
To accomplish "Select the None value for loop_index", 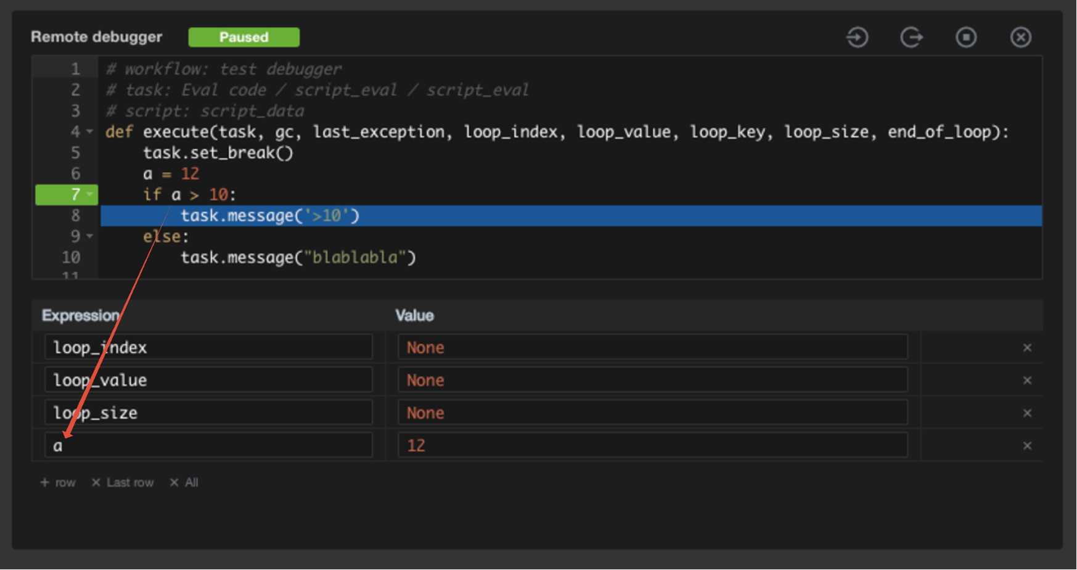I will [x=653, y=347].
